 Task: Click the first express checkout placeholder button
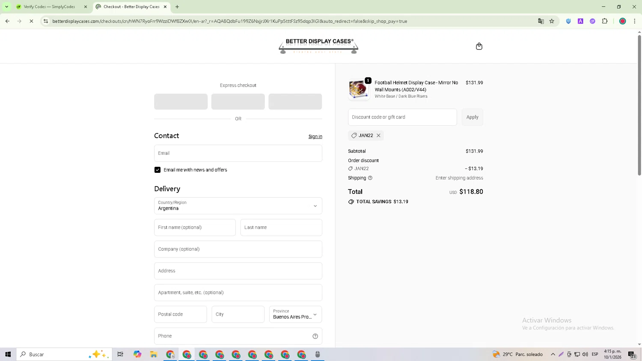181,102
